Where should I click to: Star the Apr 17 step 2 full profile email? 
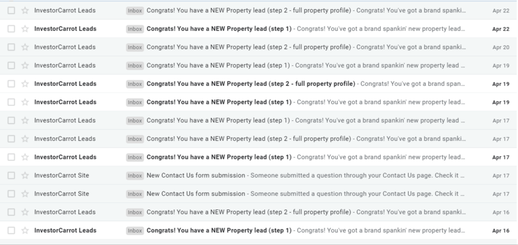tap(25, 139)
